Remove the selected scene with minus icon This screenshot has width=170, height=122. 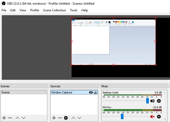(10, 118)
